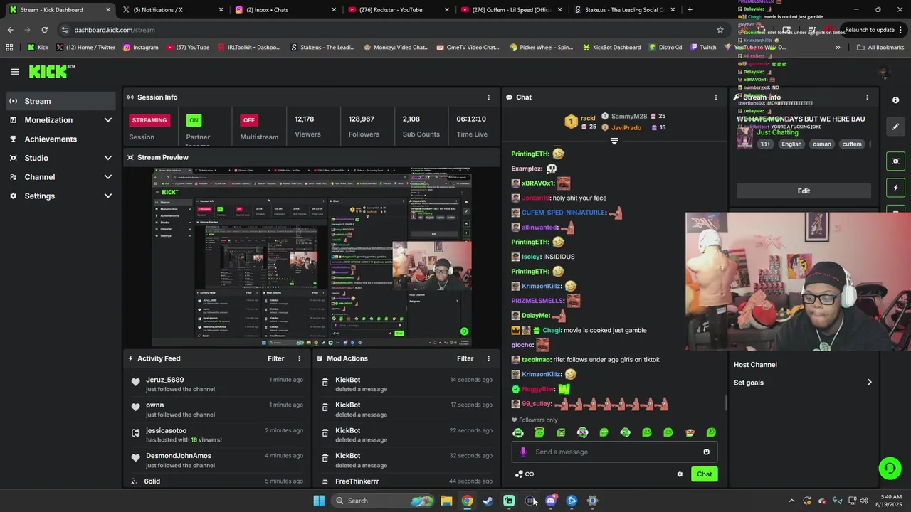
Task: Click the green Chat send button
Action: [704, 474]
